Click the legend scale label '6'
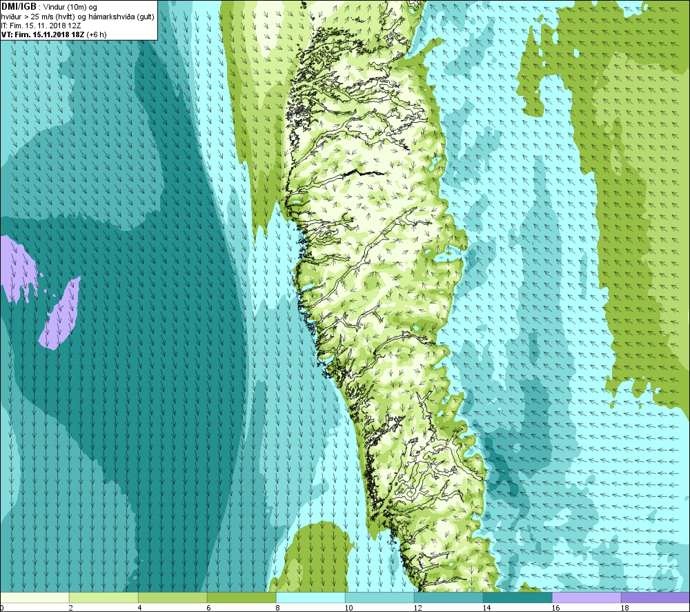 click(208, 608)
